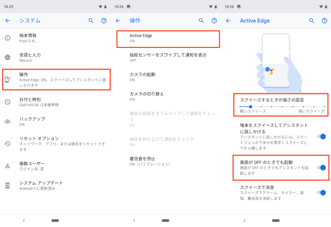Screen dimensions: 331x227
Task: Tap search icon on 操作 screen
Action: [201, 21]
